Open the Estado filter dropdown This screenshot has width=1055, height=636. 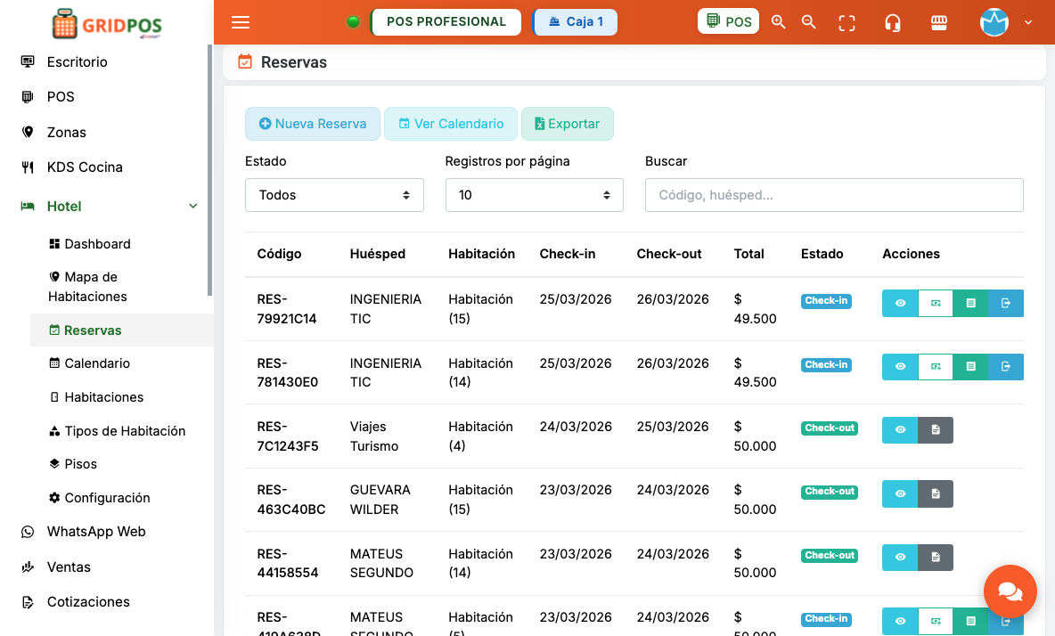[334, 194]
